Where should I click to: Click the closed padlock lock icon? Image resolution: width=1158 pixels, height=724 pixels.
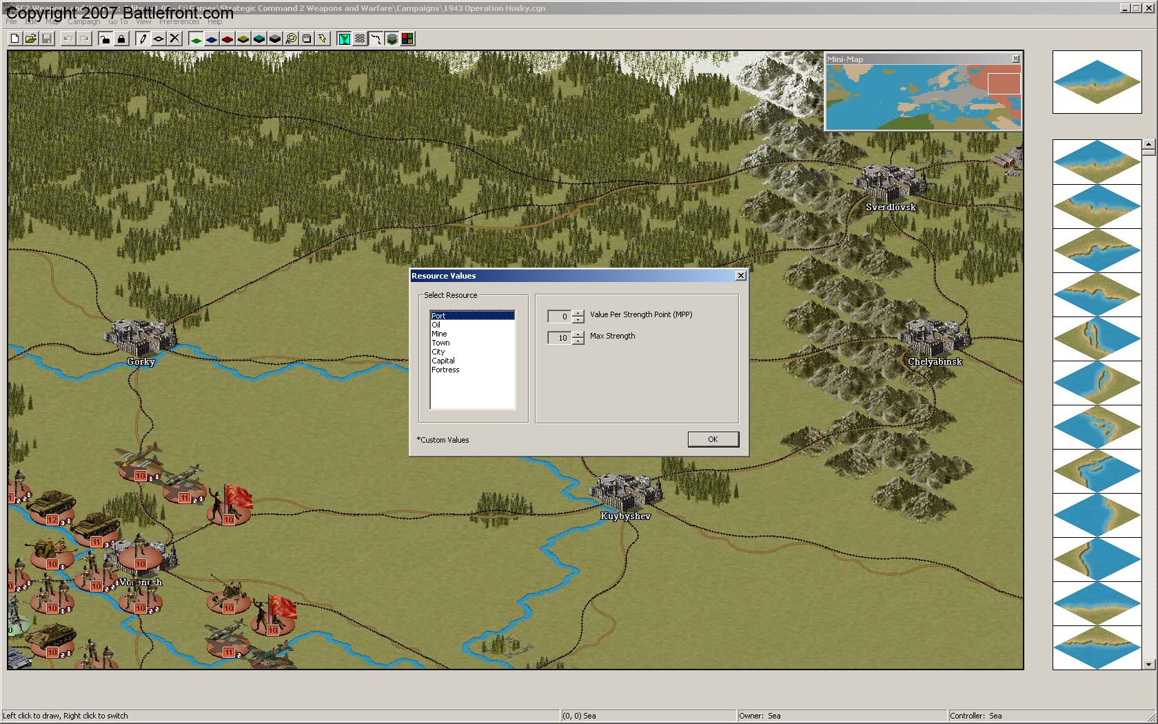point(121,39)
